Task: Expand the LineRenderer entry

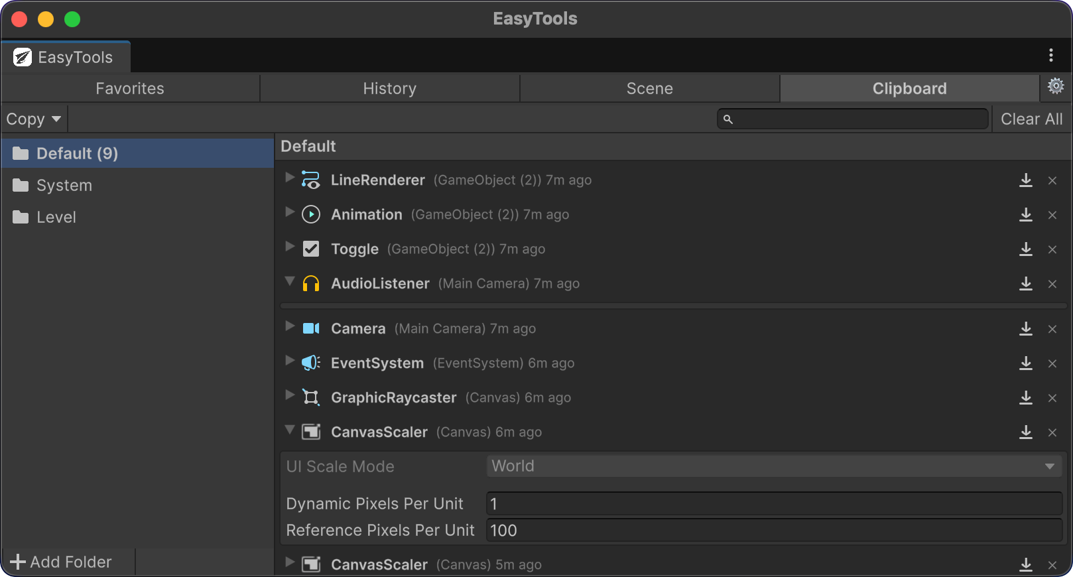Action: 290,178
